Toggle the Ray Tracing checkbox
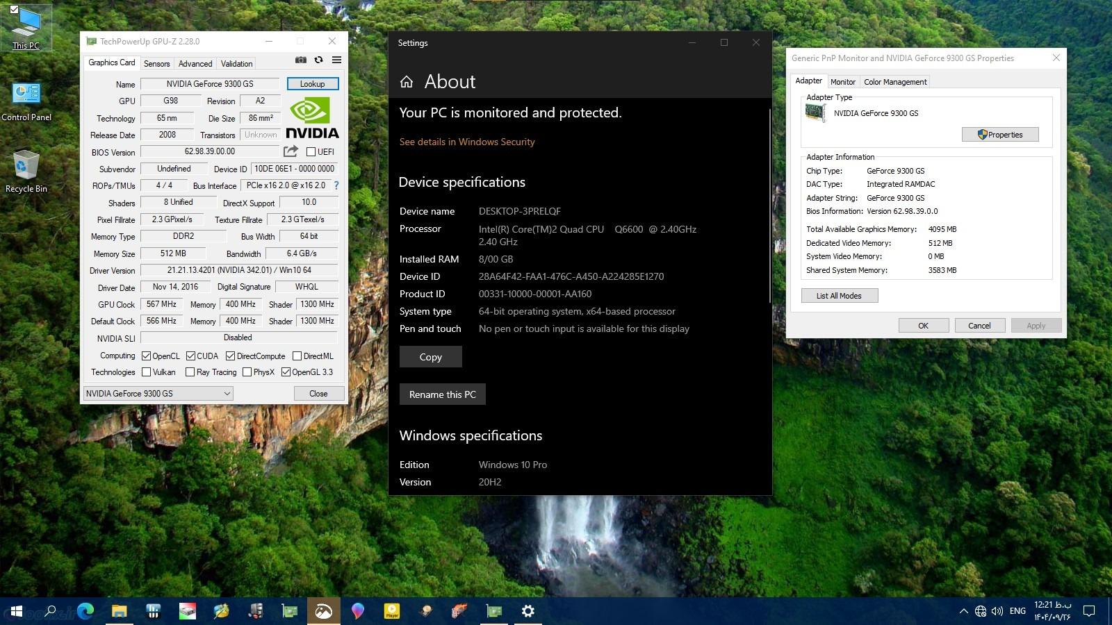1112x625 pixels. pos(190,372)
